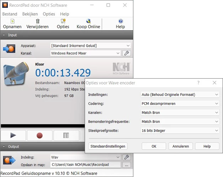Image resolution: width=223 pixels, height=177 pixels.
Task: Click the 97 GB free memory value
Action: (69, 96)
